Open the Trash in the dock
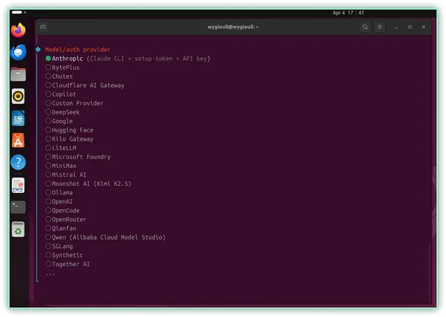The image size is (446, 317). [18, 229]
